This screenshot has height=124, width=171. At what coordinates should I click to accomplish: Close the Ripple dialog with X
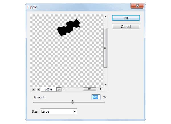click(x=137, y=6)
